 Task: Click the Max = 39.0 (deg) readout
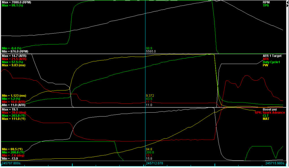pyautogui.click(x=14, y=112)
